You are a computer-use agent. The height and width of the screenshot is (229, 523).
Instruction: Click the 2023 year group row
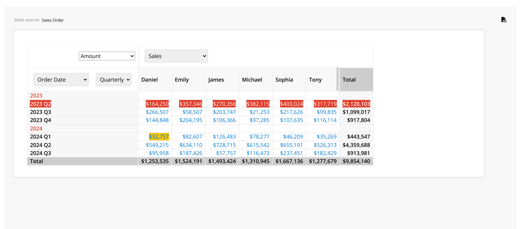(36, 96)
